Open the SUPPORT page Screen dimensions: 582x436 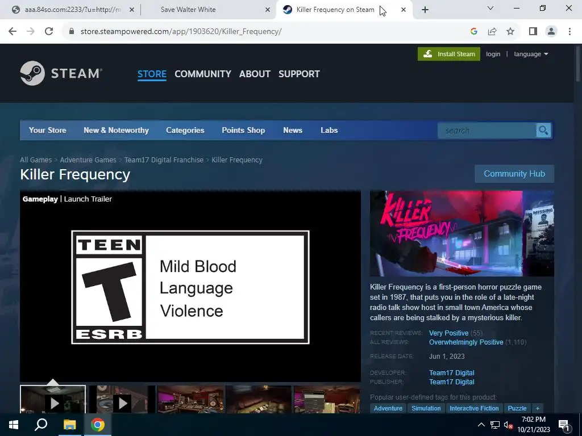(x=299, y=74)
